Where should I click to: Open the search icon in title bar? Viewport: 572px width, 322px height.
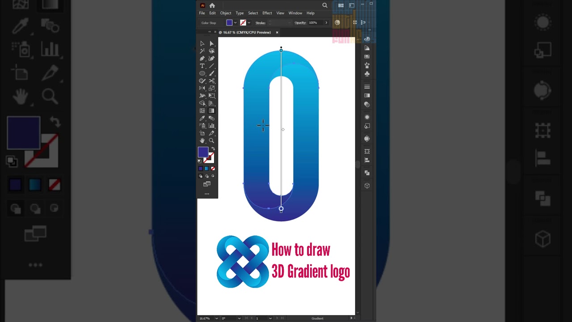[325, 5]
